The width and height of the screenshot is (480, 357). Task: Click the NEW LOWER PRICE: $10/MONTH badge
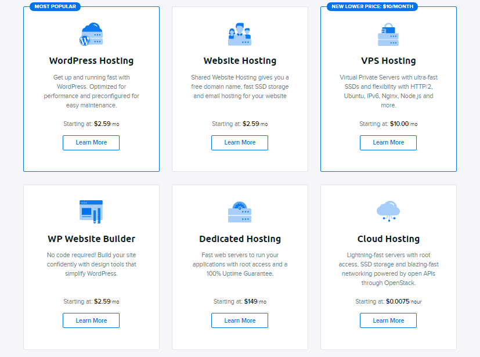pyautogui.click(x=372, y=6)
